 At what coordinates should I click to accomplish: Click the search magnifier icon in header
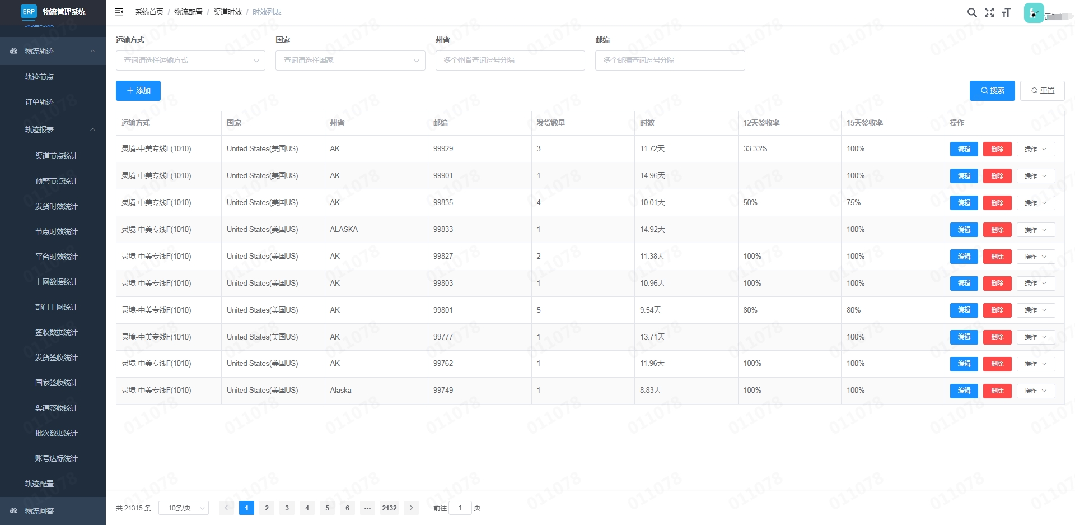pyautogui.click(x=972, y=12)
